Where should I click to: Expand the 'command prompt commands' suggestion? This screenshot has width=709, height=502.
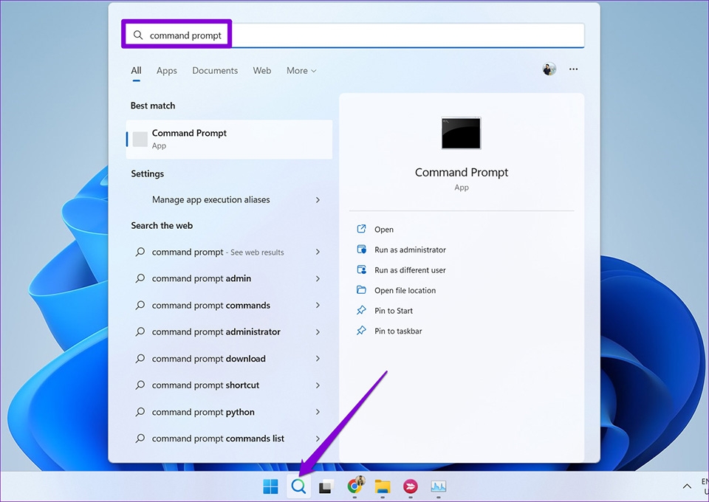point(318,305)
